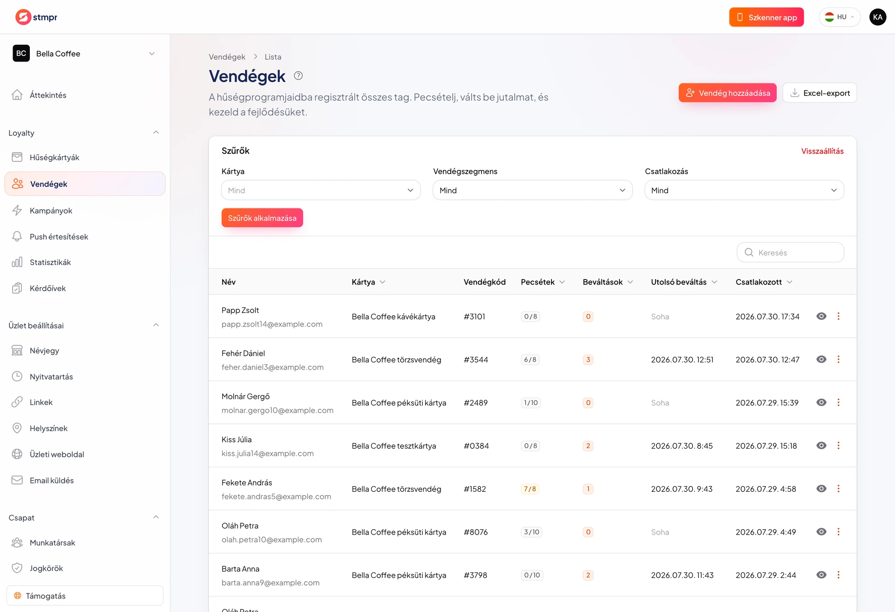Open more options for Fehér Dániel
This screenshot has width=895, height=612.
[x=838, y=360]
